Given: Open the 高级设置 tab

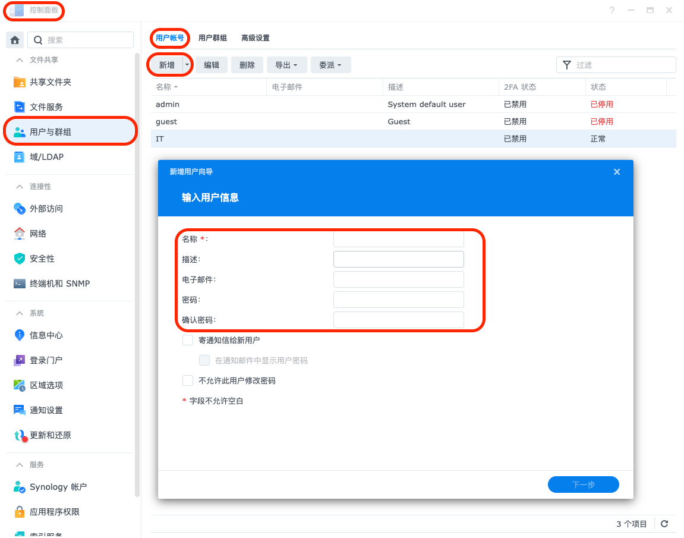Looking at the screenshot, I should [x=255, y=38].
